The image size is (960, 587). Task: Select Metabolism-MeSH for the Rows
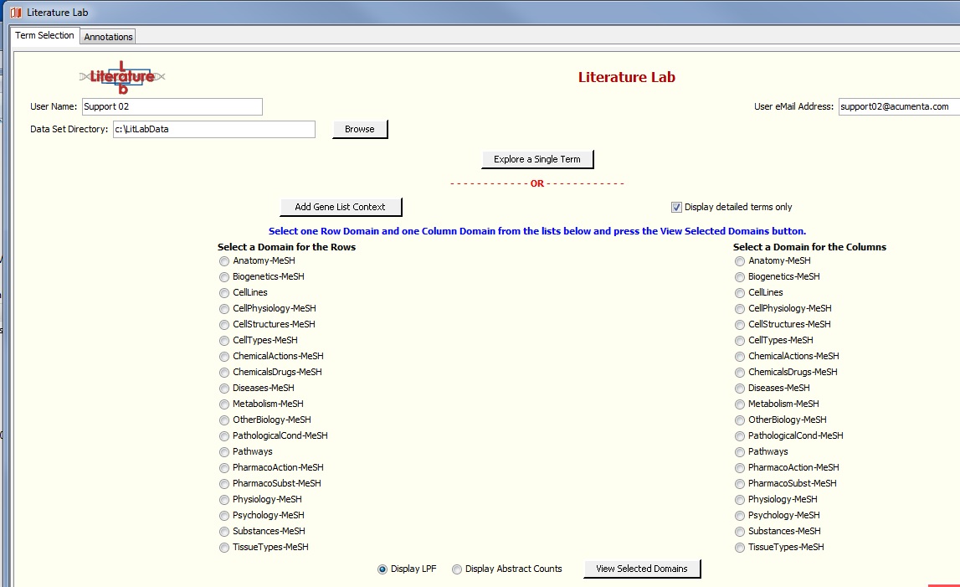tap(224, 404)
